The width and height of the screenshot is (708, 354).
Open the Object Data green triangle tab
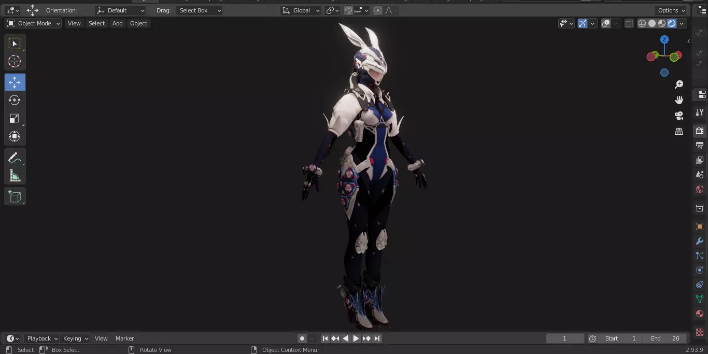click(700, 299)
